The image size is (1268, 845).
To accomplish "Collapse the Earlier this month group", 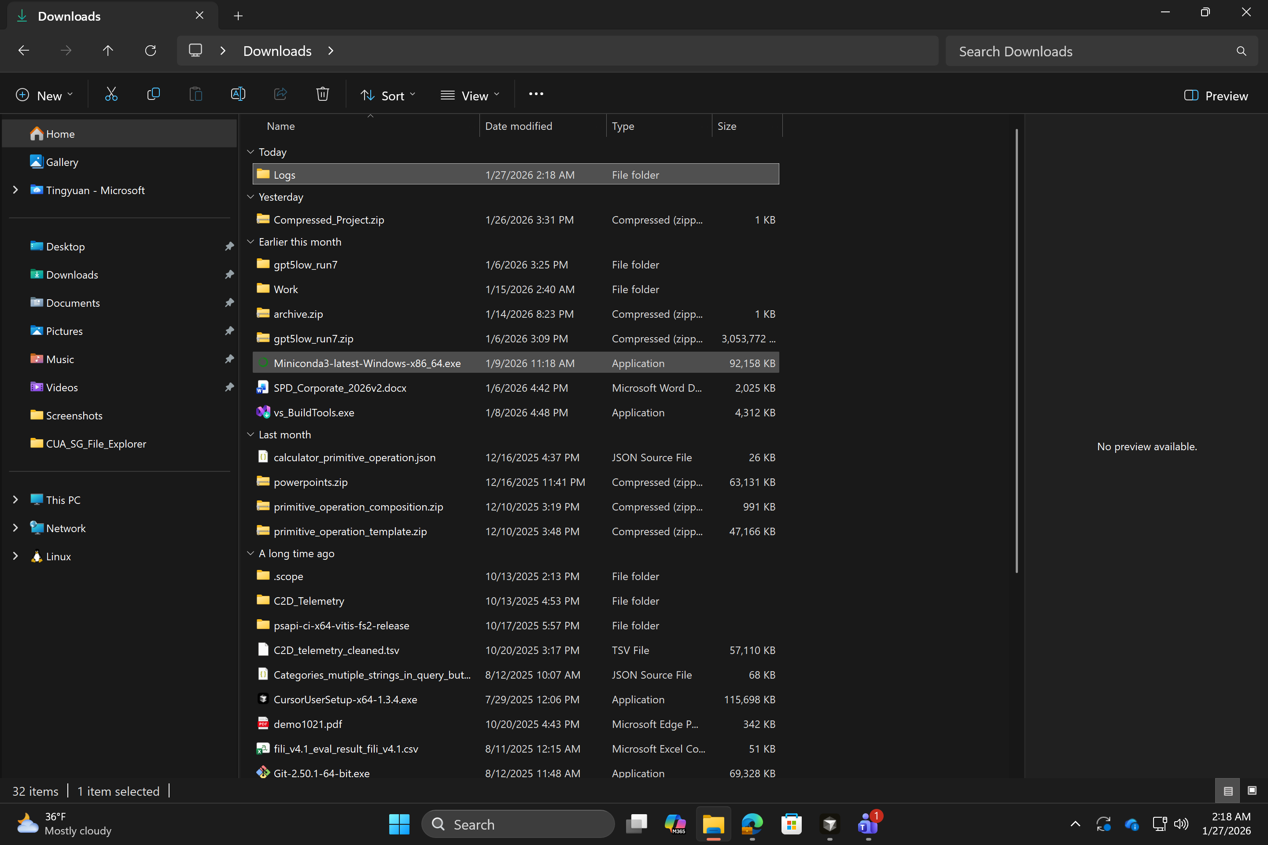I will (x=251, y=242).
